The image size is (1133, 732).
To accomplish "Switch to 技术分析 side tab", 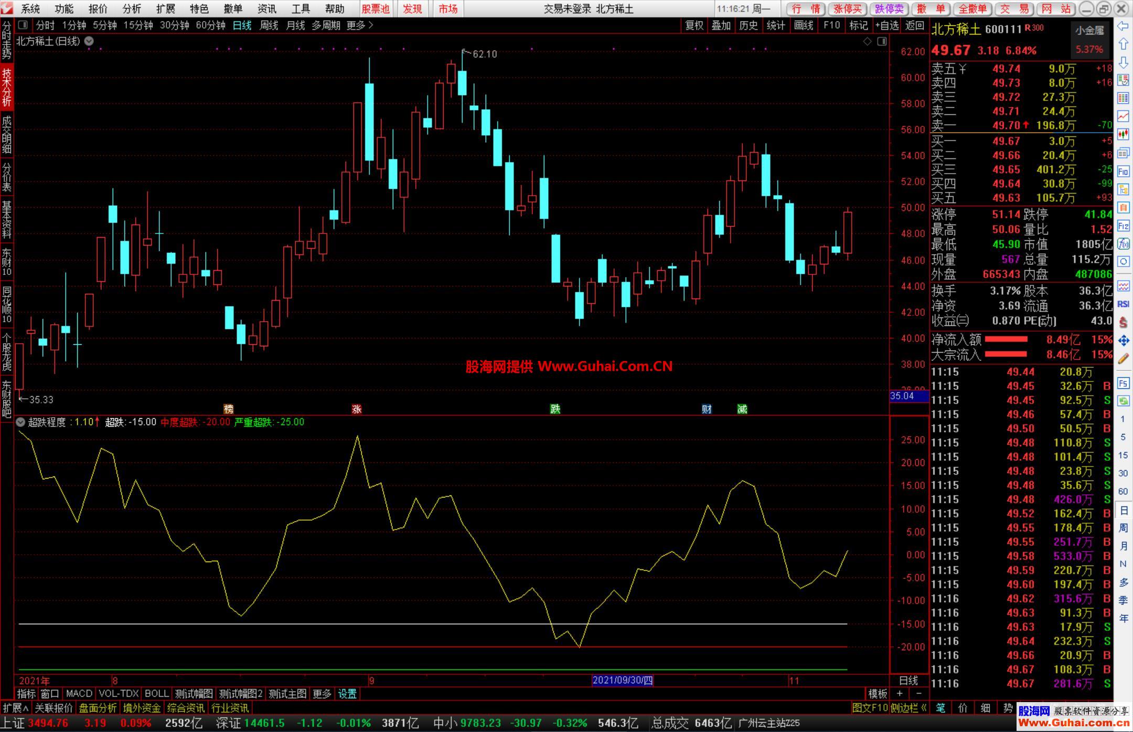I will 6,88.
